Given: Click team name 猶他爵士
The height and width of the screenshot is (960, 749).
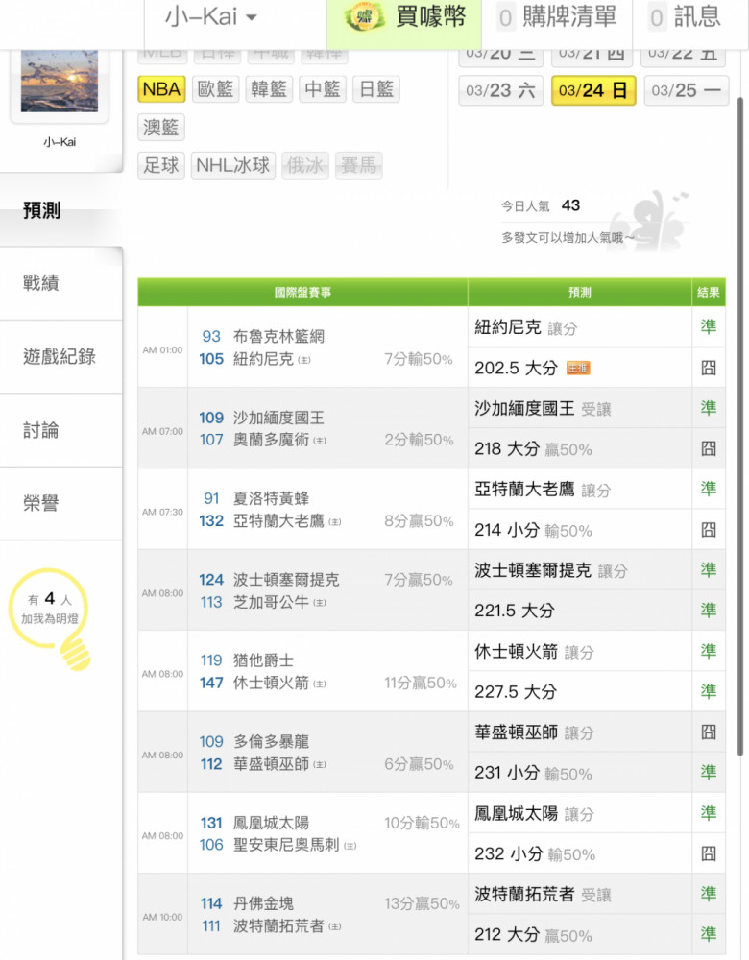Looking at the screenshot, I should 263,660.
